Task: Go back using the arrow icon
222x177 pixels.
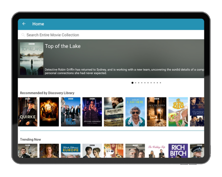Action: pos(24,24)
